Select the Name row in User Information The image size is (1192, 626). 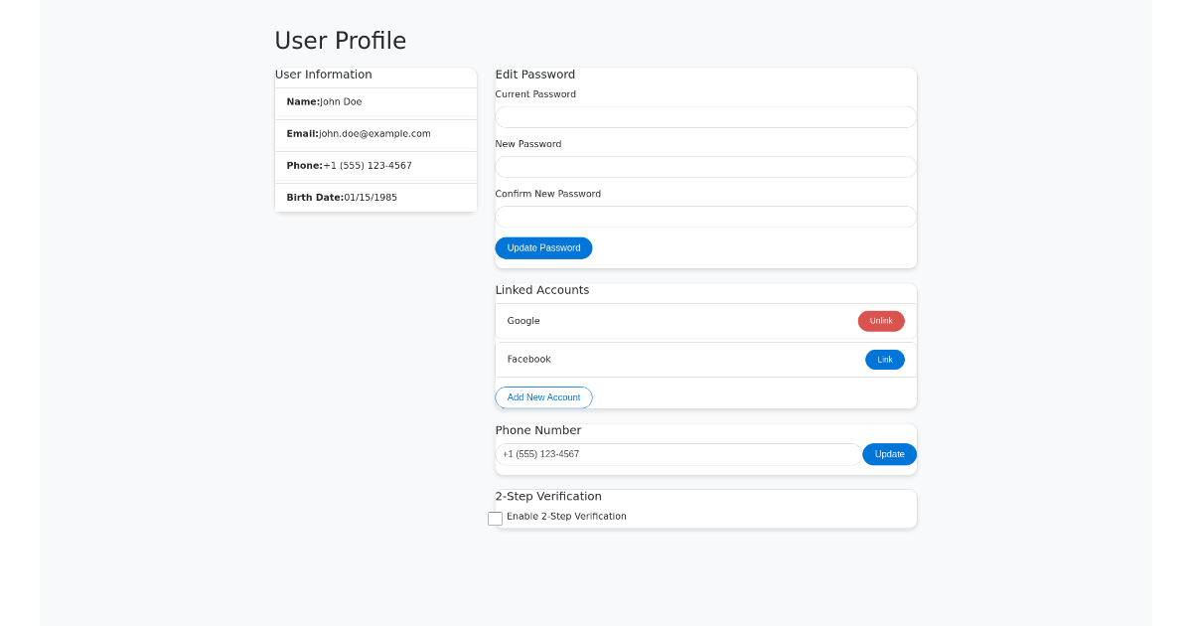[x=375, y=101]
